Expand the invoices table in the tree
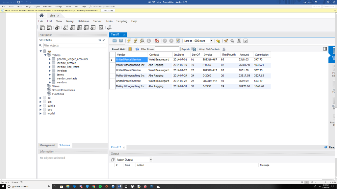The width and height of the screenshot is (337, 189). 49,71
